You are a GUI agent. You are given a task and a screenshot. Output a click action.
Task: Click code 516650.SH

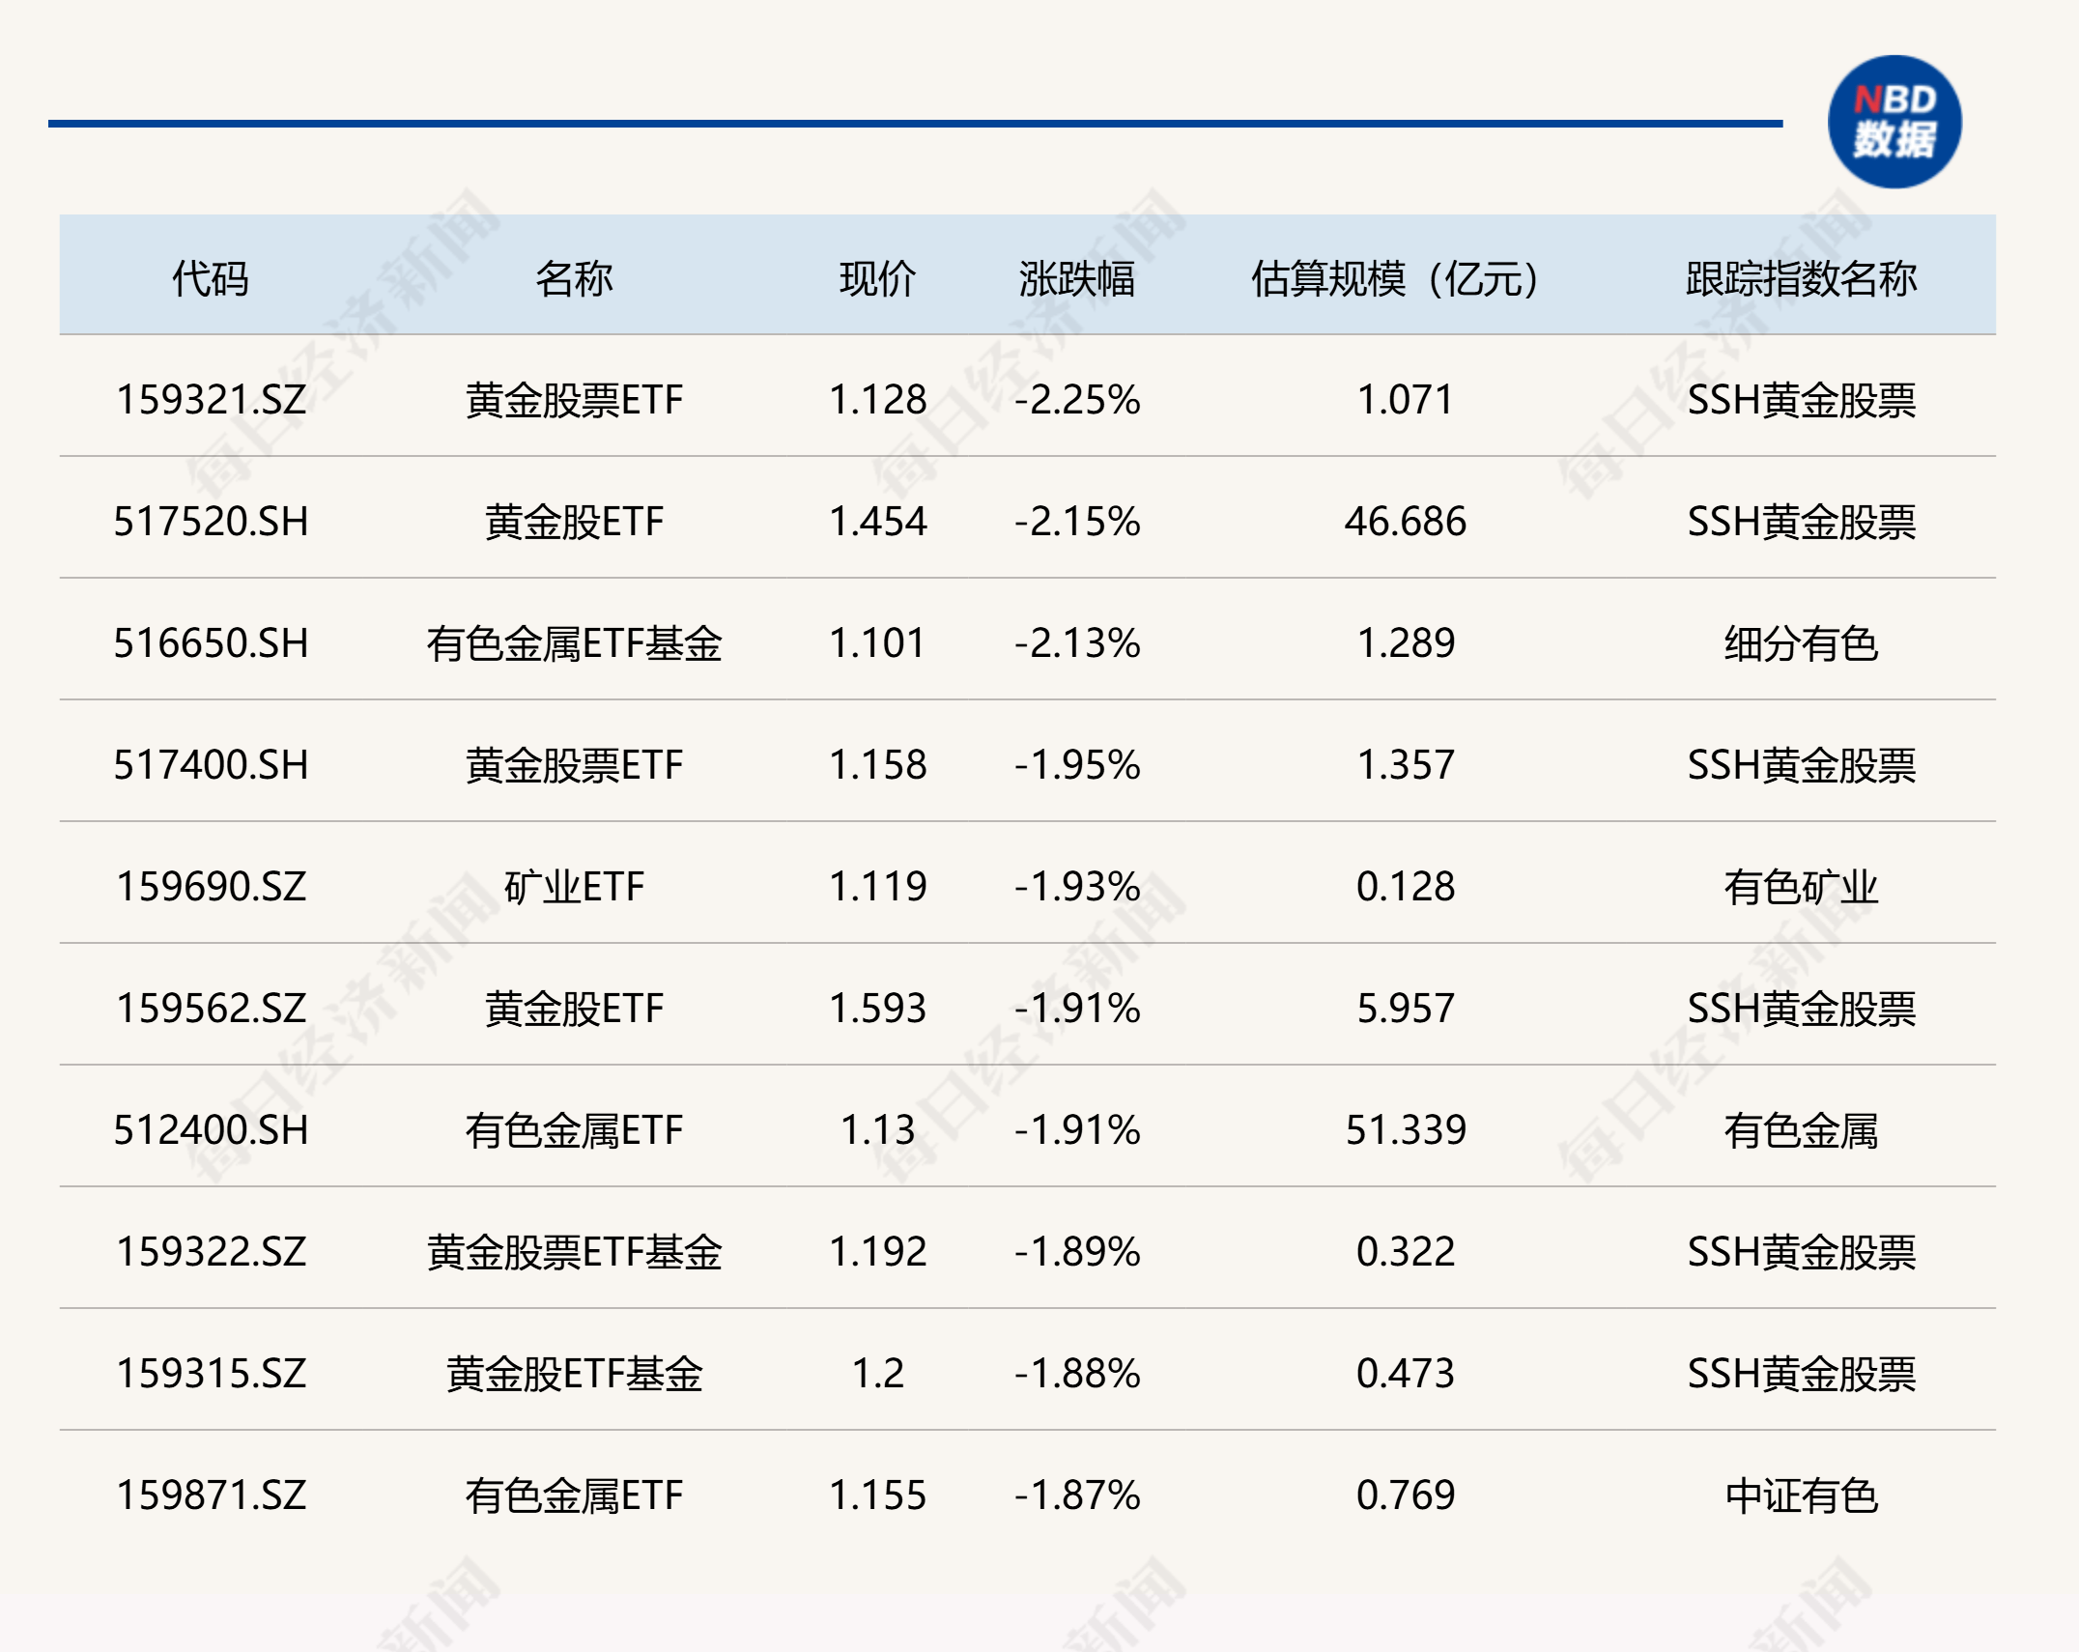tap(211, 643)
